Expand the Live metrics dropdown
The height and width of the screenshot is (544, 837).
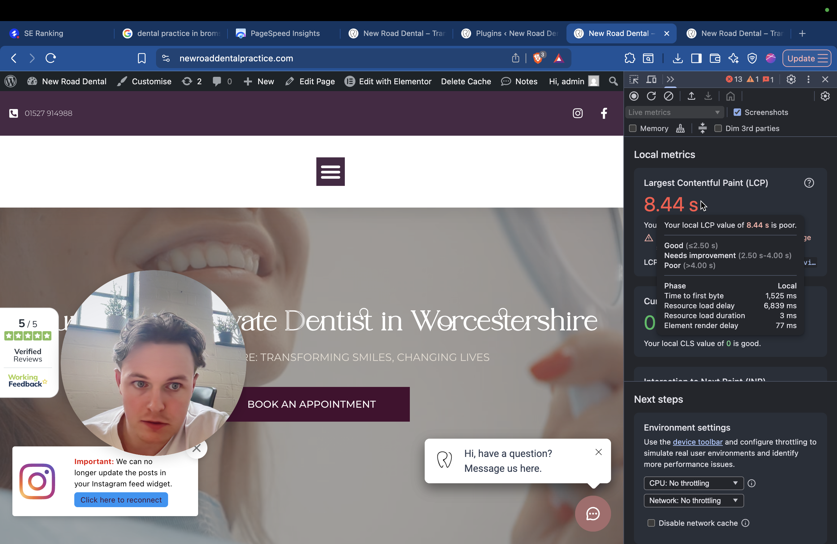(674, 112)
